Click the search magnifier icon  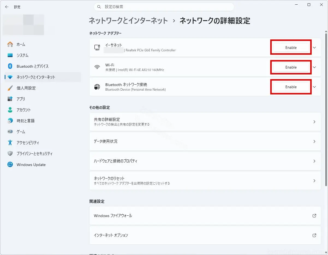tap(99, 7)
